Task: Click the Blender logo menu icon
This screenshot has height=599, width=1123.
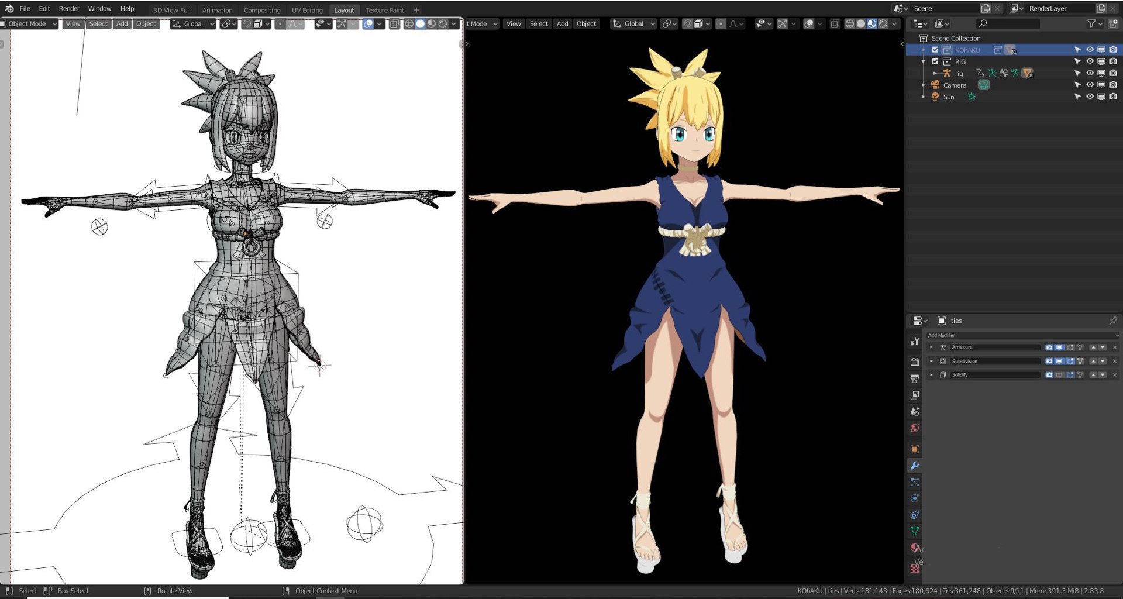Action: coord(9,8)
